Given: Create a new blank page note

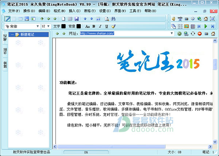Looking at the screenshot, I should (x=64, y=19).
